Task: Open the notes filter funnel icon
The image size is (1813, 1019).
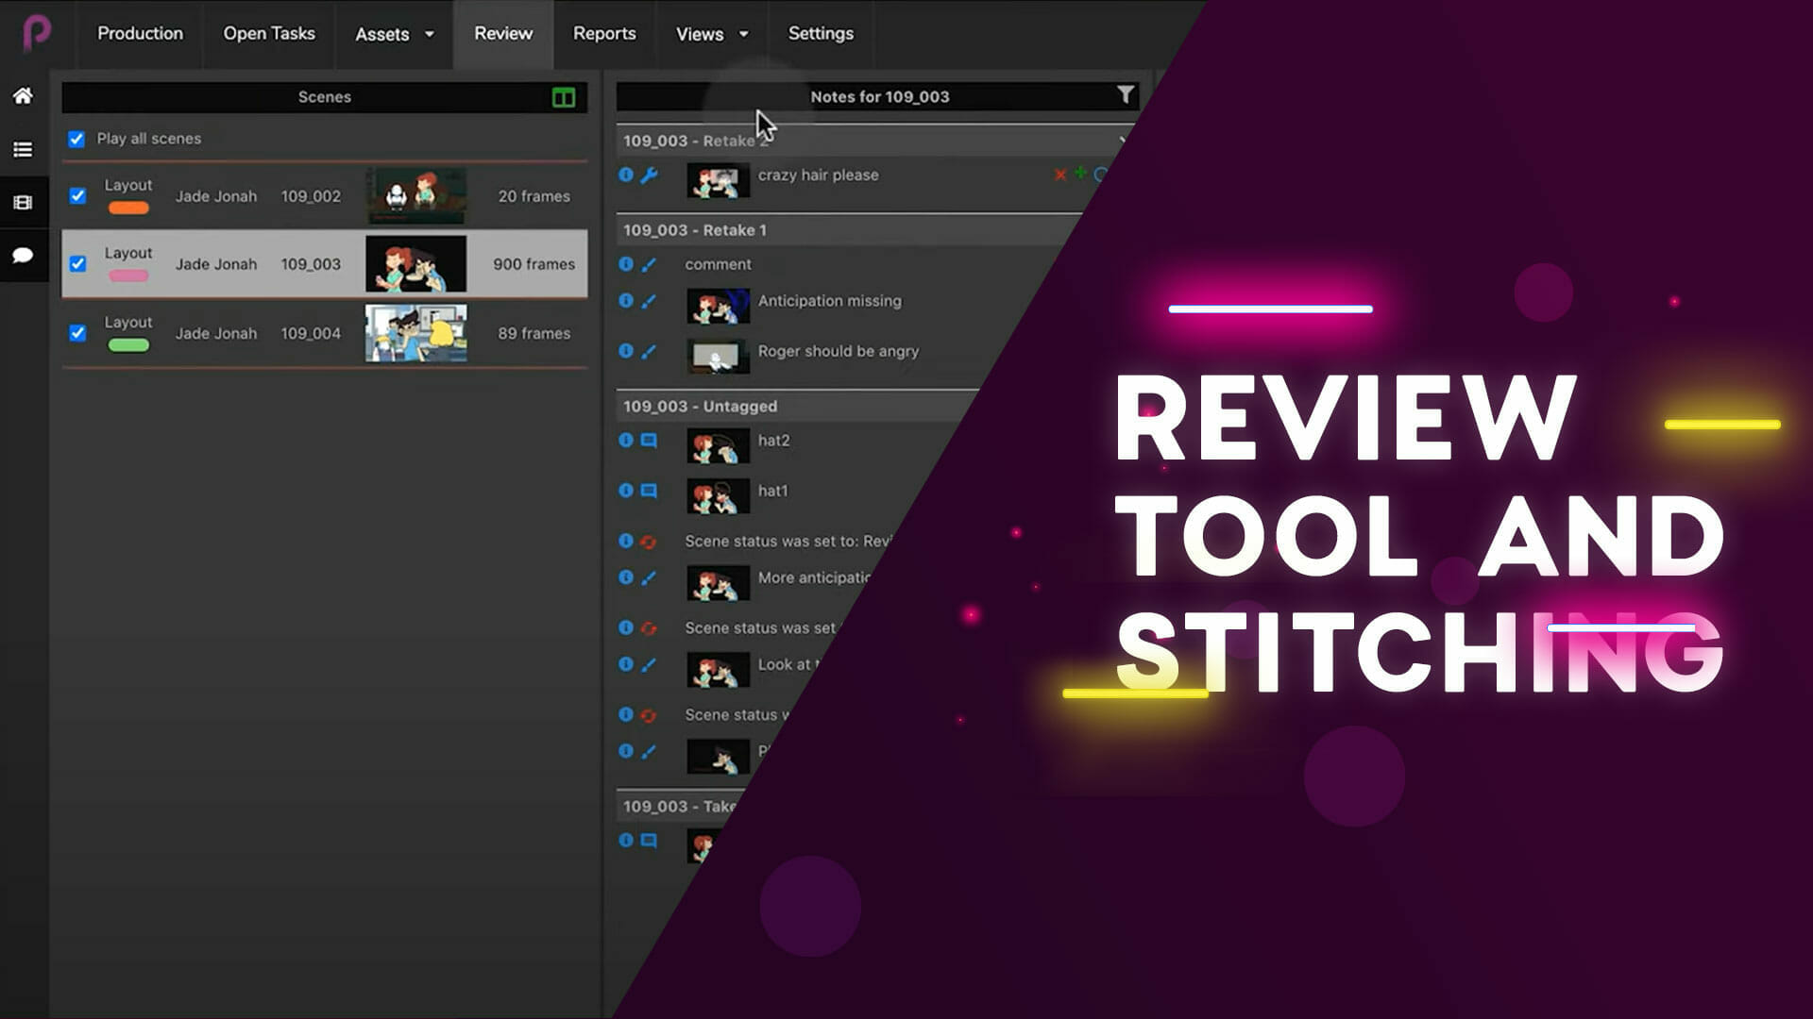Action: [1125, 95]
